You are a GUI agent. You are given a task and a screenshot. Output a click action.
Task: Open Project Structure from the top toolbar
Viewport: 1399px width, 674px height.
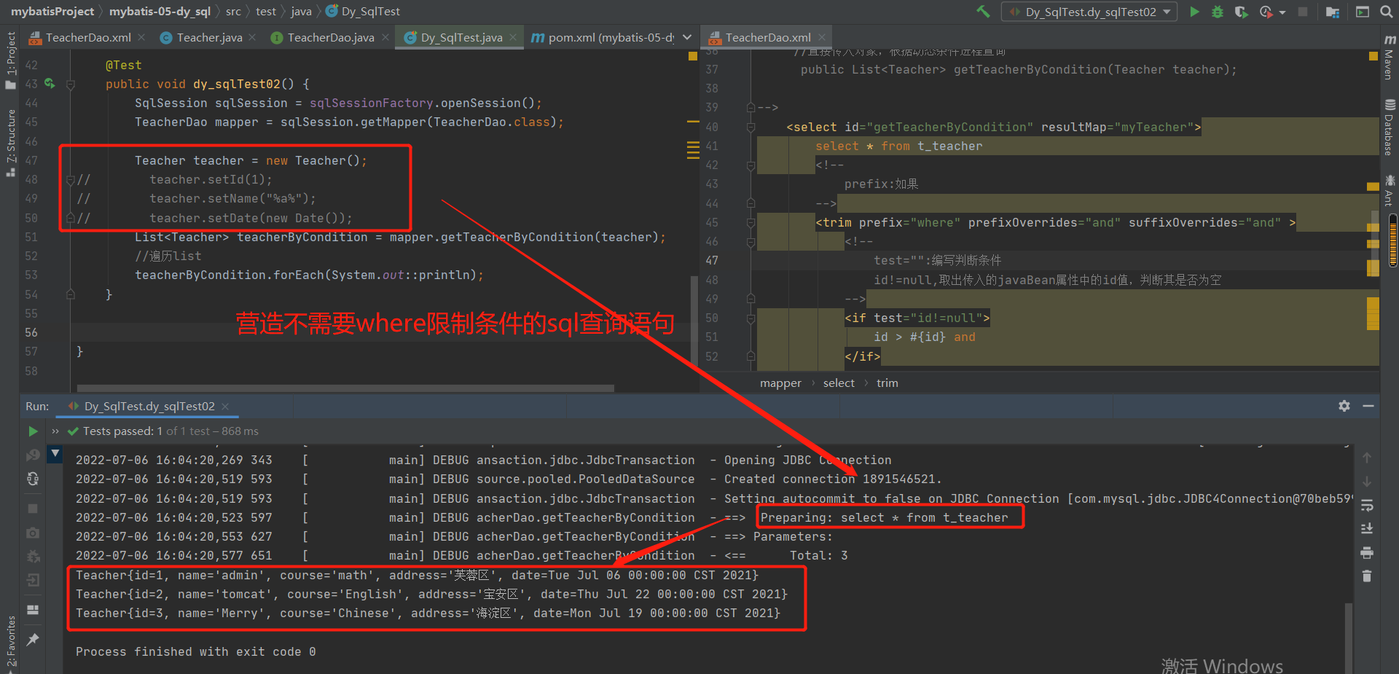(x=1333, y=12)
